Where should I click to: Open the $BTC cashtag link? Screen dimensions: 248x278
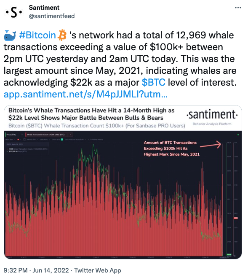(153, 82)
